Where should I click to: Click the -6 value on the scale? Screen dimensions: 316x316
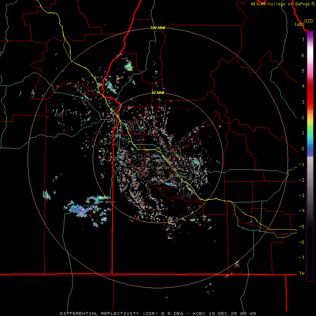302,242
